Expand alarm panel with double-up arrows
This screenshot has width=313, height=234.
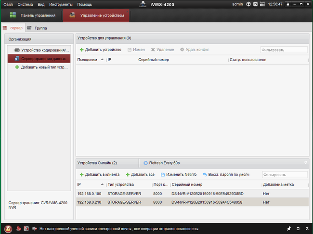(x=307, y=228)
